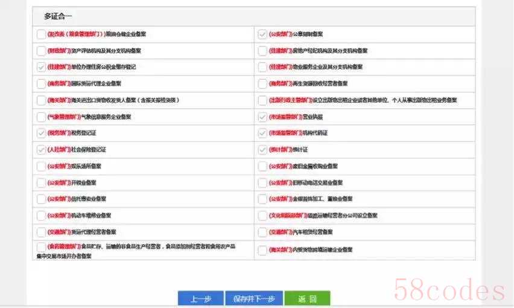514x308 pixels.
Task: Click the 多证合一 section heading
Action: click(58, 16)
